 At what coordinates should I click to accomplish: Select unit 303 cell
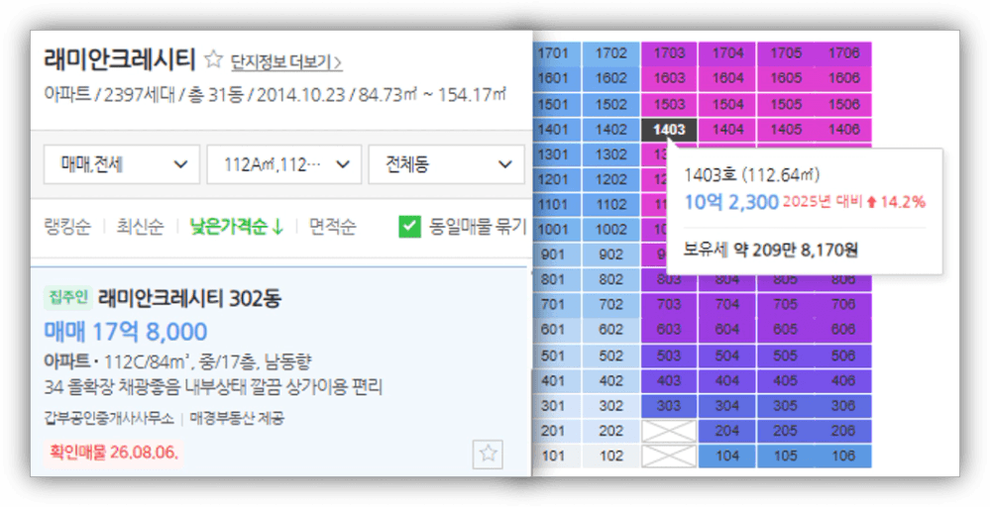[669, 406]
